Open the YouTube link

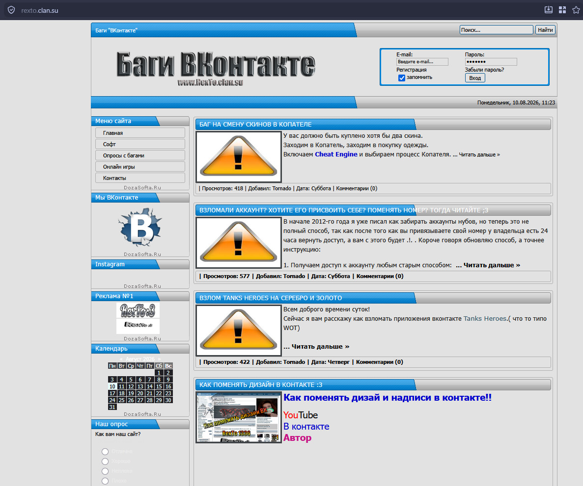click(x=301, y=415)
